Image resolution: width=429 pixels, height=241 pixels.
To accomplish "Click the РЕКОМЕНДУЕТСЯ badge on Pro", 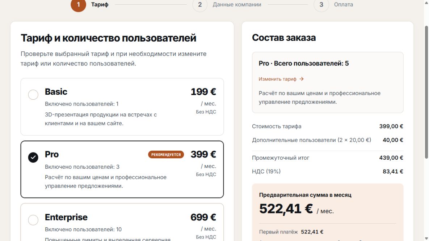I will (166, 155).
